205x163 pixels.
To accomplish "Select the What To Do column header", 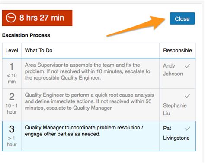I will coord(38,50).
